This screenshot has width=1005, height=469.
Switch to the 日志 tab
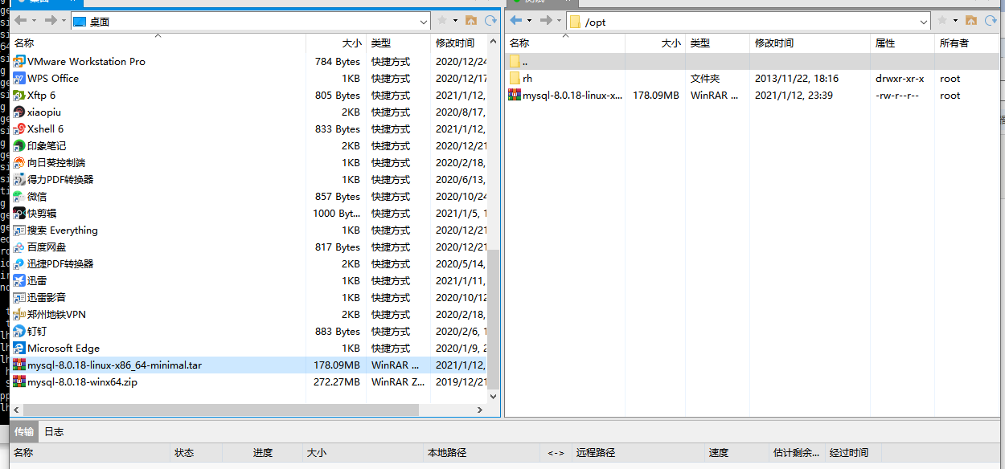tap(54, 431)
